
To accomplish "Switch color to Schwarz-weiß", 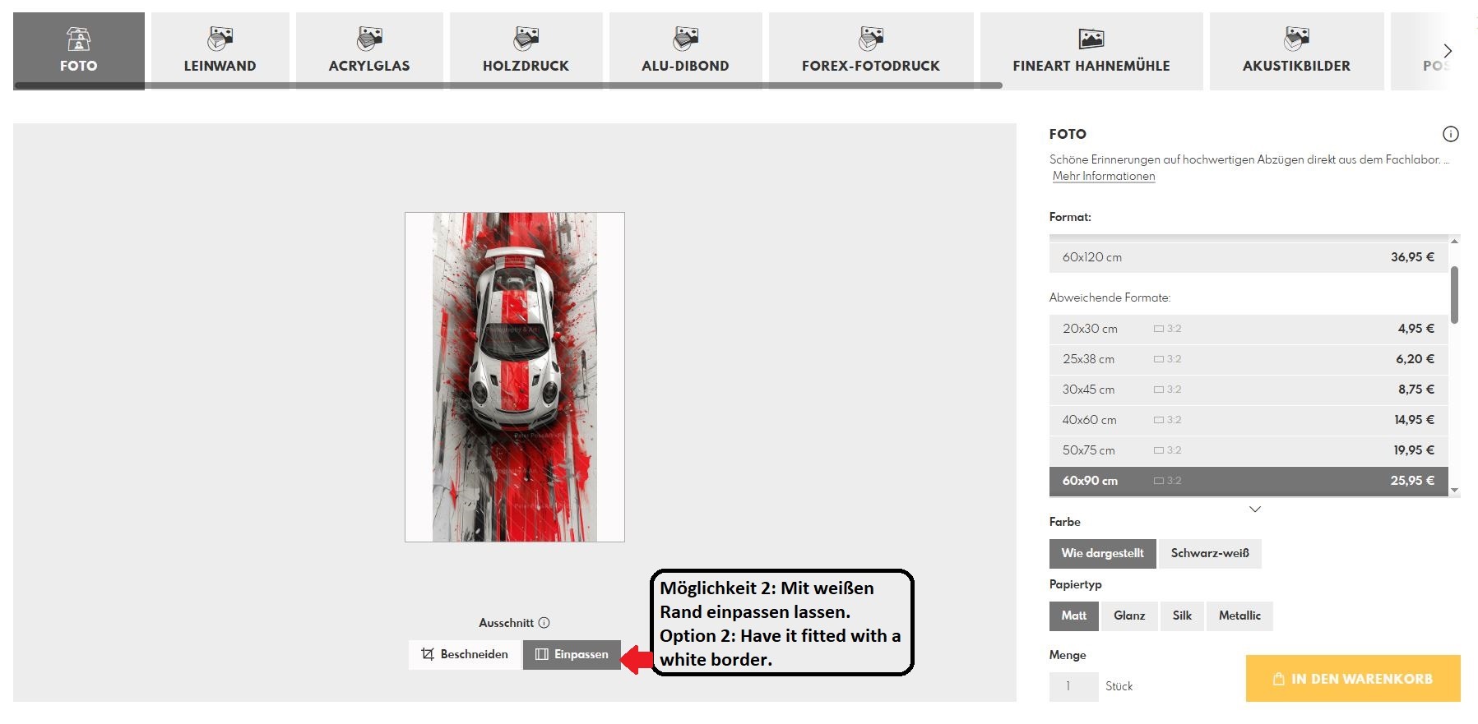I will (1210, 553).
